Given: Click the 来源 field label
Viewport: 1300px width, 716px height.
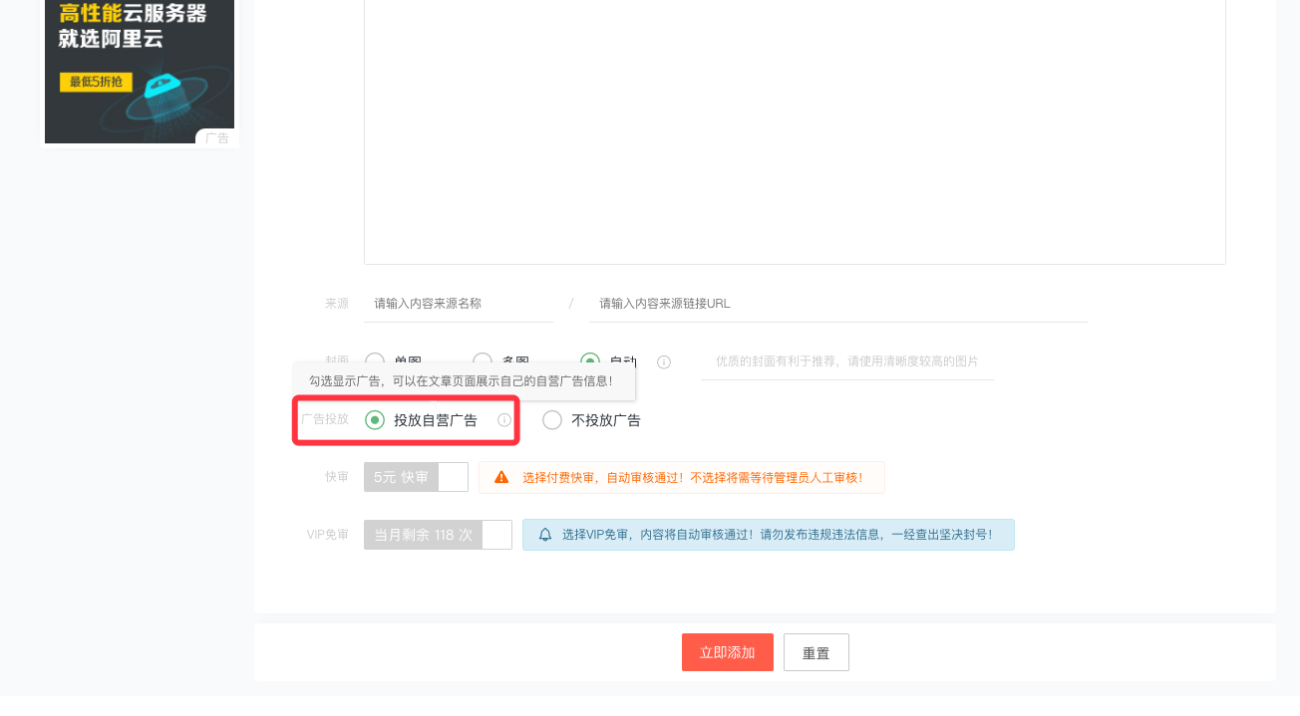Looking at the screenshot, I should (x=337, y=304).
